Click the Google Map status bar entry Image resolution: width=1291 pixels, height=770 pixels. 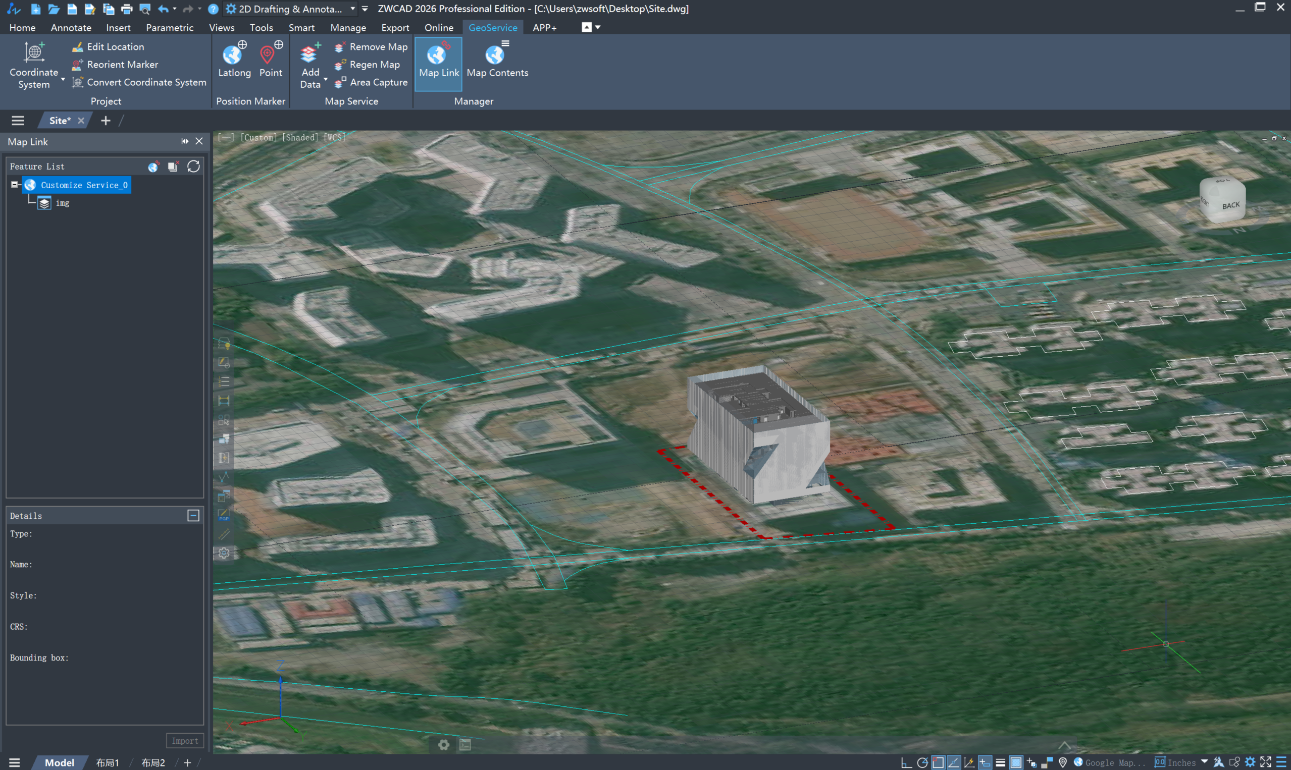pyautogui.click(x=1110, y=762)
